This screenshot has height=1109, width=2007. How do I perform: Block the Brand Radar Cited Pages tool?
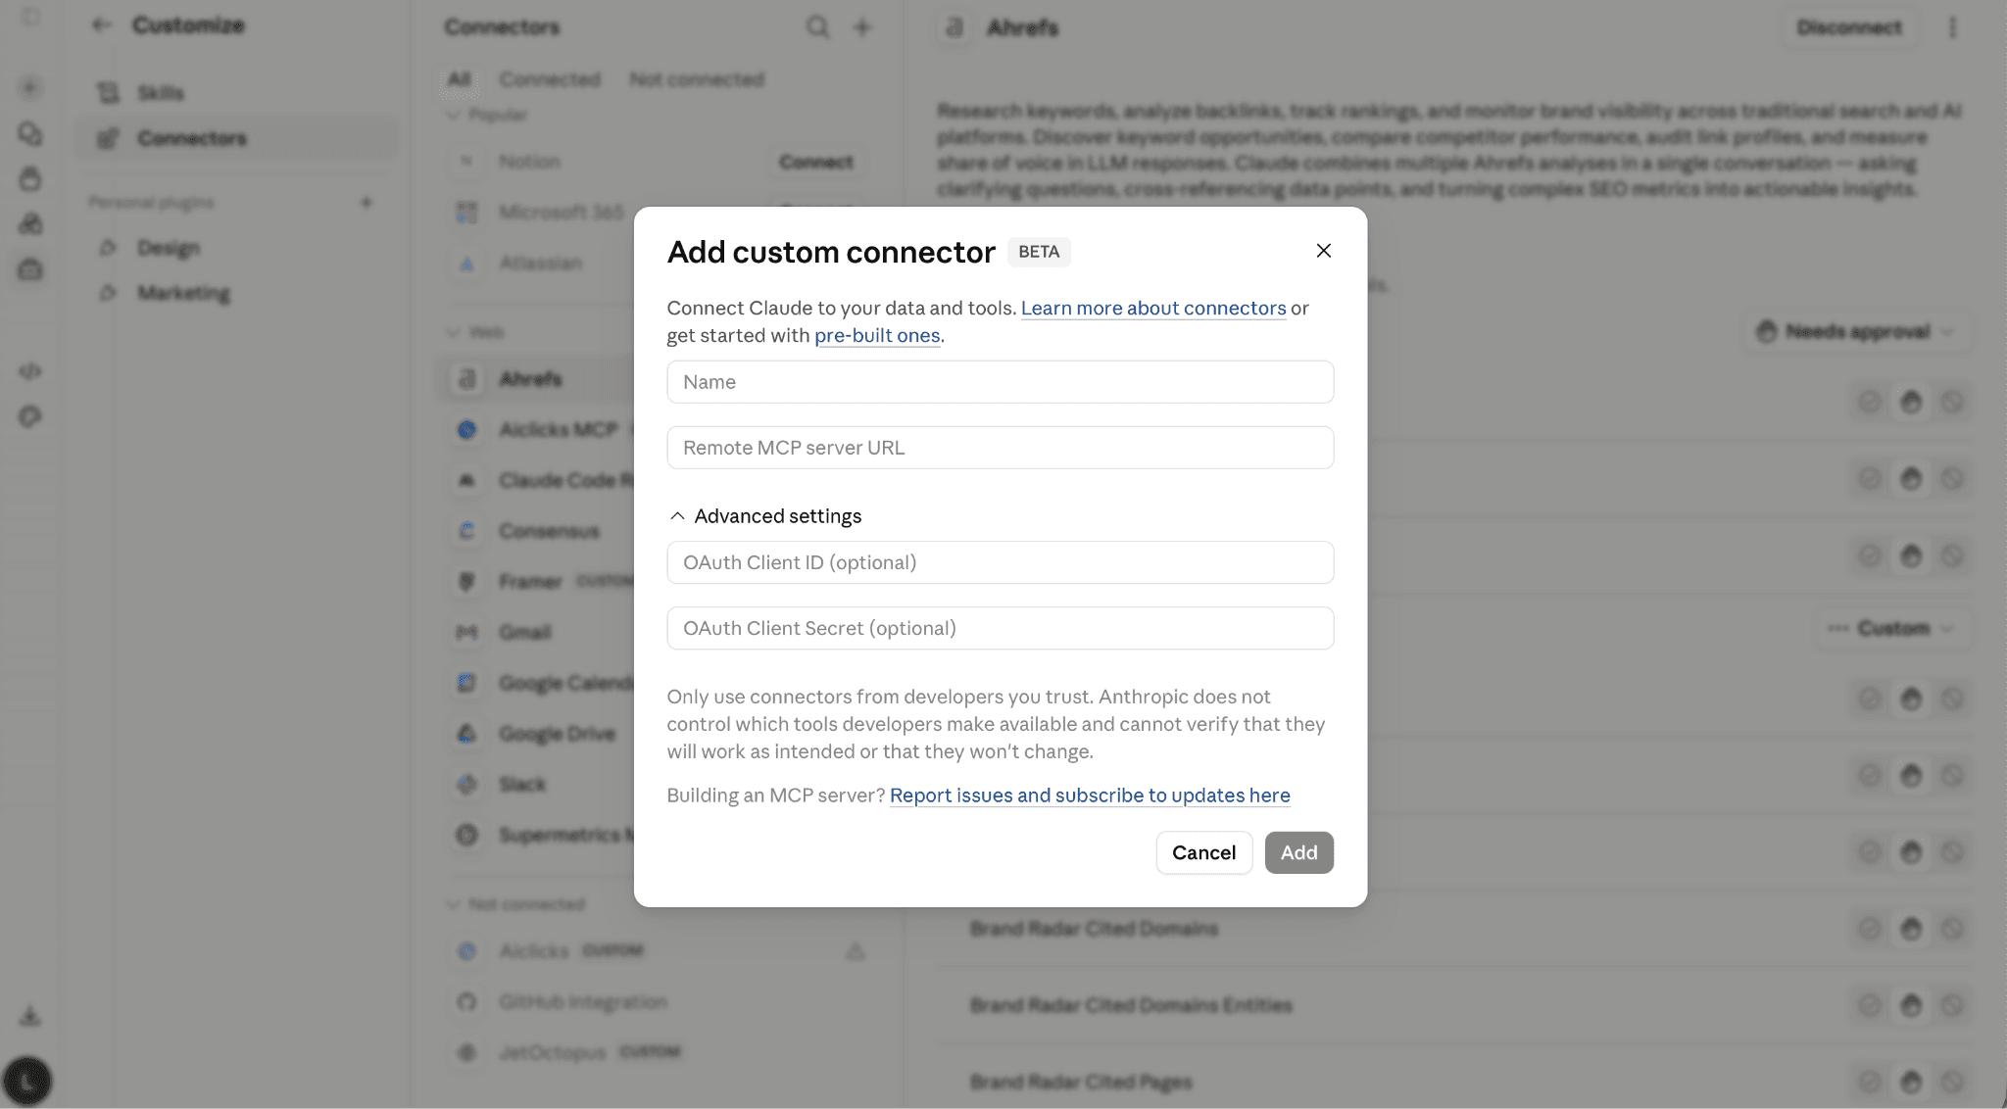(x=1952, y=1083)
